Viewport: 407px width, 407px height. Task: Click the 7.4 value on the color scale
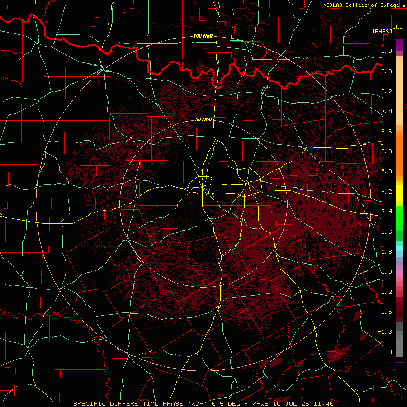click(387, 111)
